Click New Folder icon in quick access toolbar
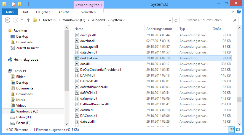Image resolution: width=244 pixels, height=135 pixels. pyautogui.click(x=19, y=4)
